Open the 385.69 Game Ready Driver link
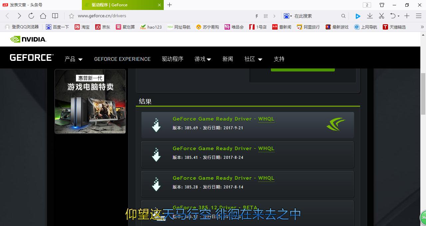The image size is (426, 226). [223, 119]
